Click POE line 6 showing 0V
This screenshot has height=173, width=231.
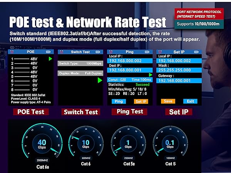(24, 81)
